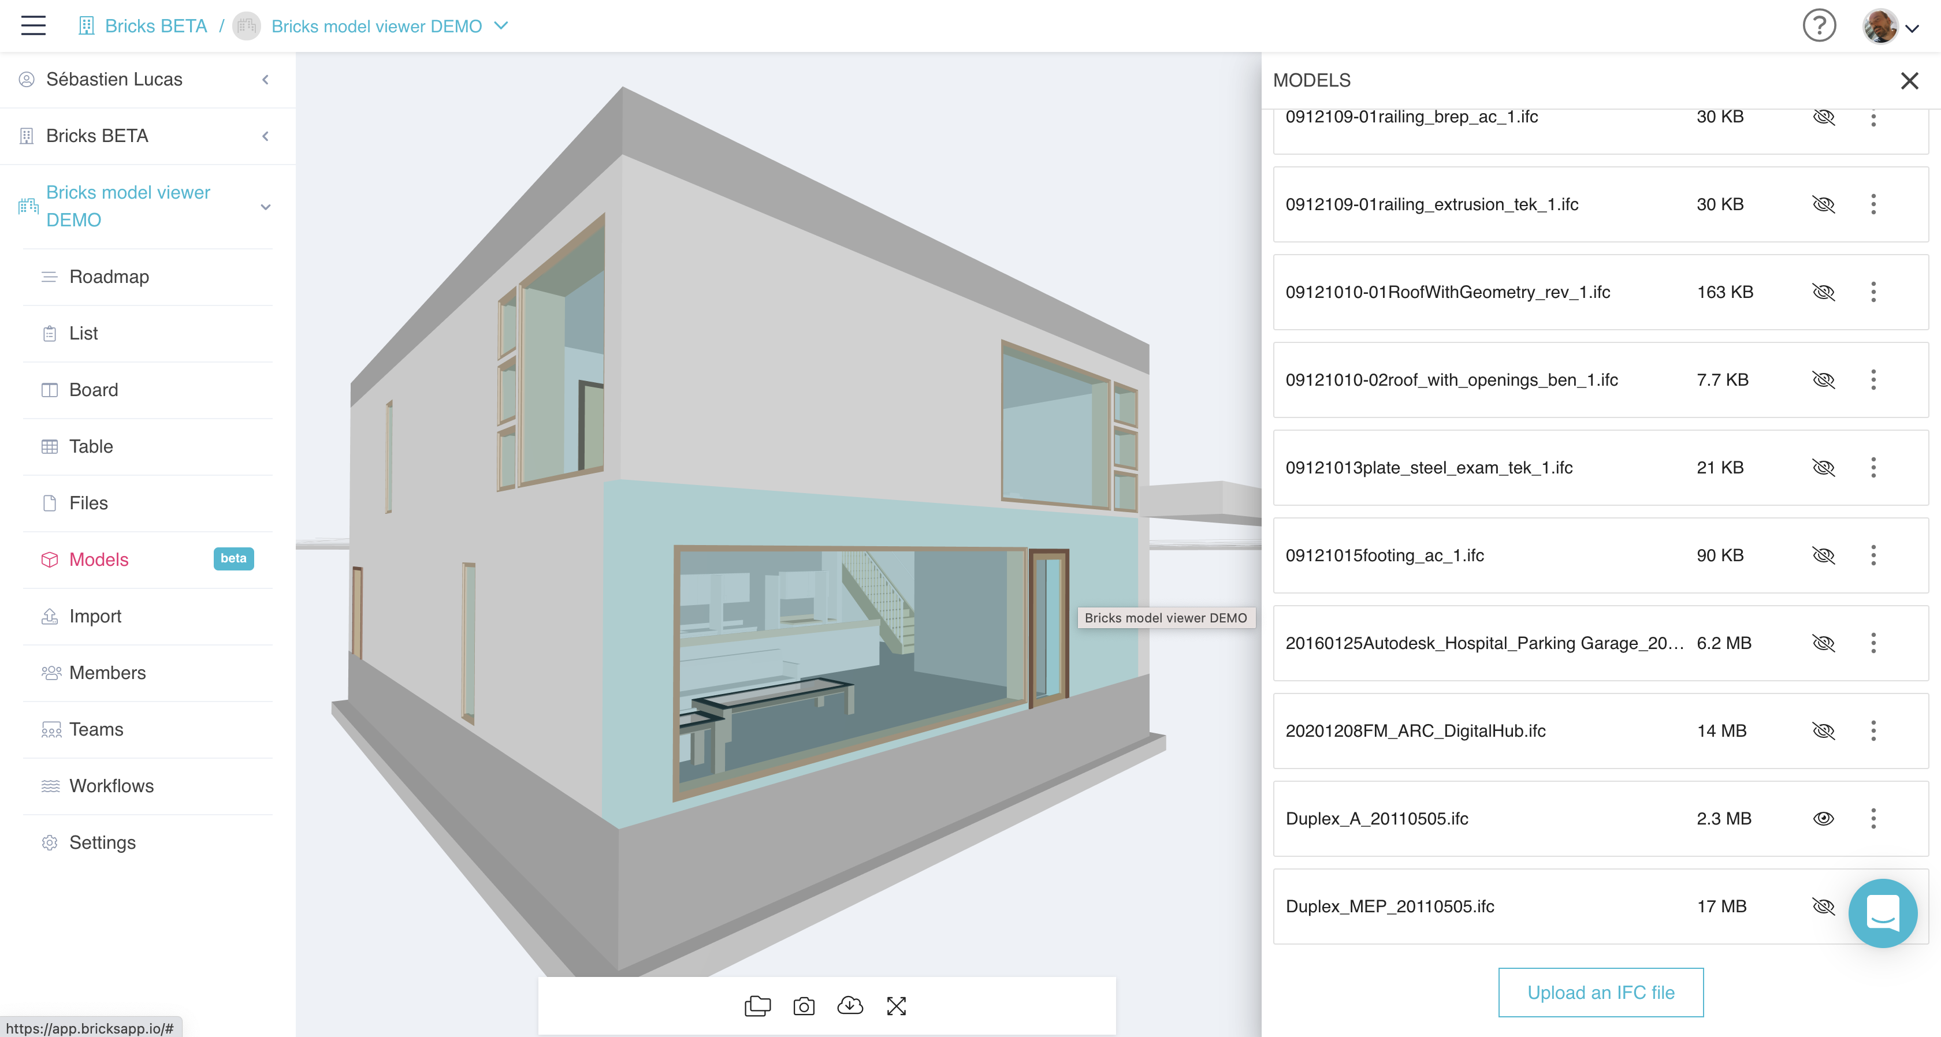Open options for Duplex_A_20110505.ifc
The width and height of the screenshot is (1941, 1037).
[1873, 819]
